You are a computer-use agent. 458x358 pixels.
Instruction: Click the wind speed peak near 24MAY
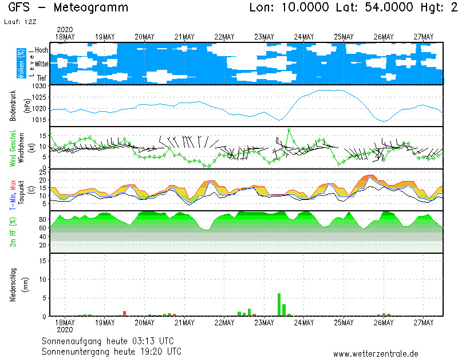289,129
